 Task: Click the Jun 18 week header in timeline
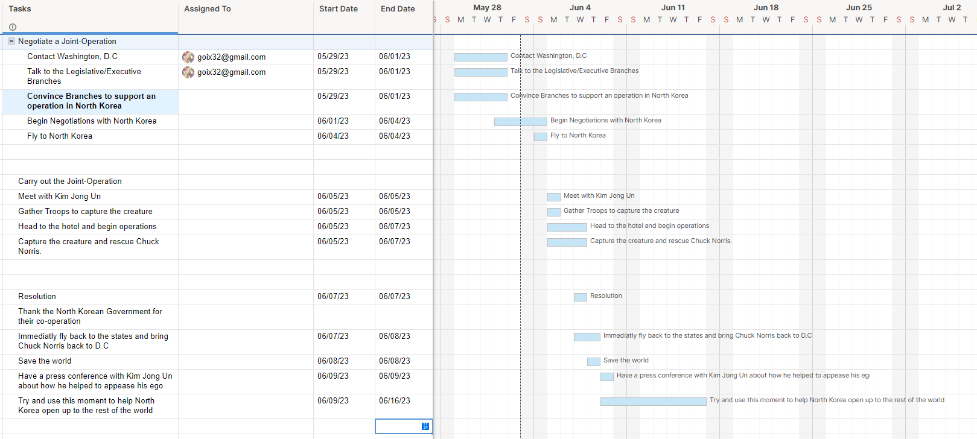pyautogui.click(x=766, y=8)
